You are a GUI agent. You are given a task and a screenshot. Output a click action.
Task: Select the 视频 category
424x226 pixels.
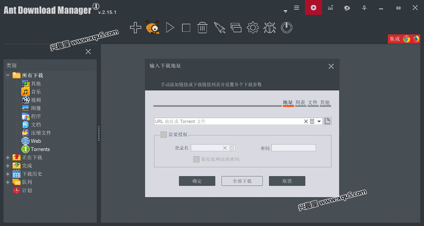pos(36,100)
